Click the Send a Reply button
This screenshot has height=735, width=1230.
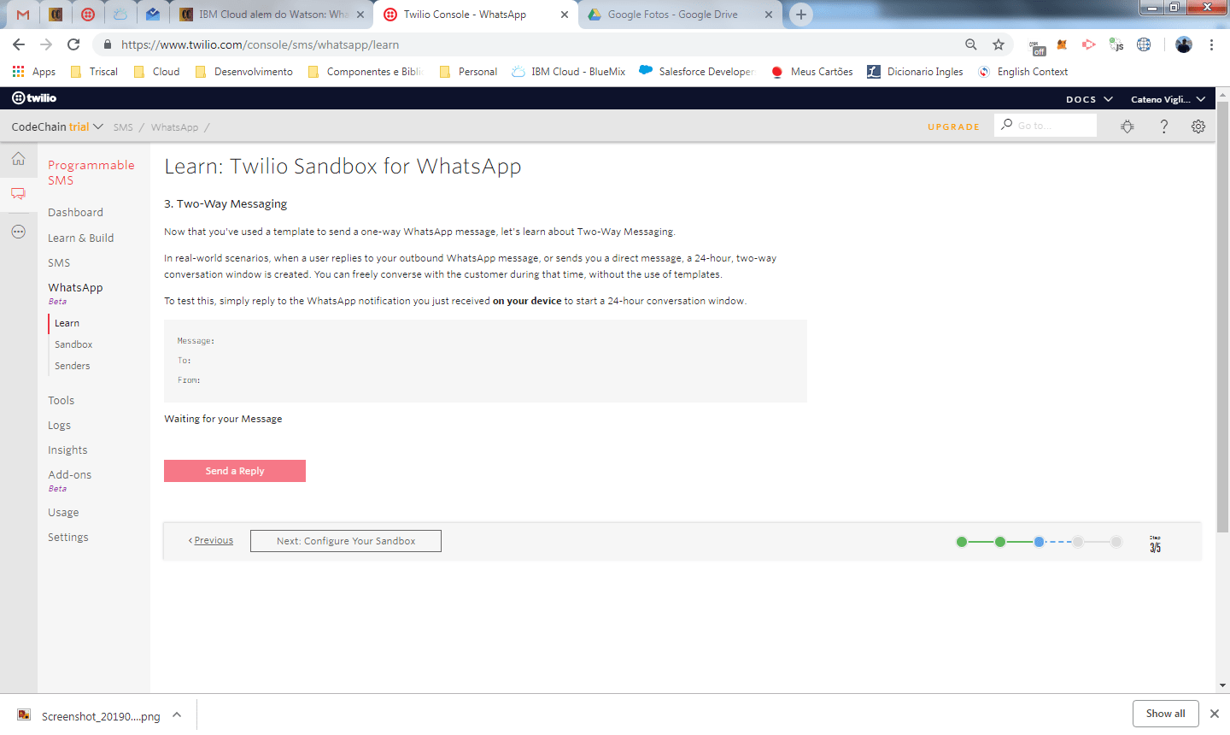coord(235,471)
